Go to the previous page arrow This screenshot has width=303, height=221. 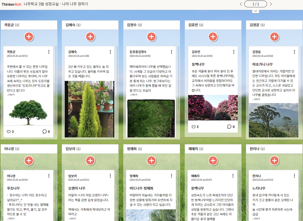point(241,4)
